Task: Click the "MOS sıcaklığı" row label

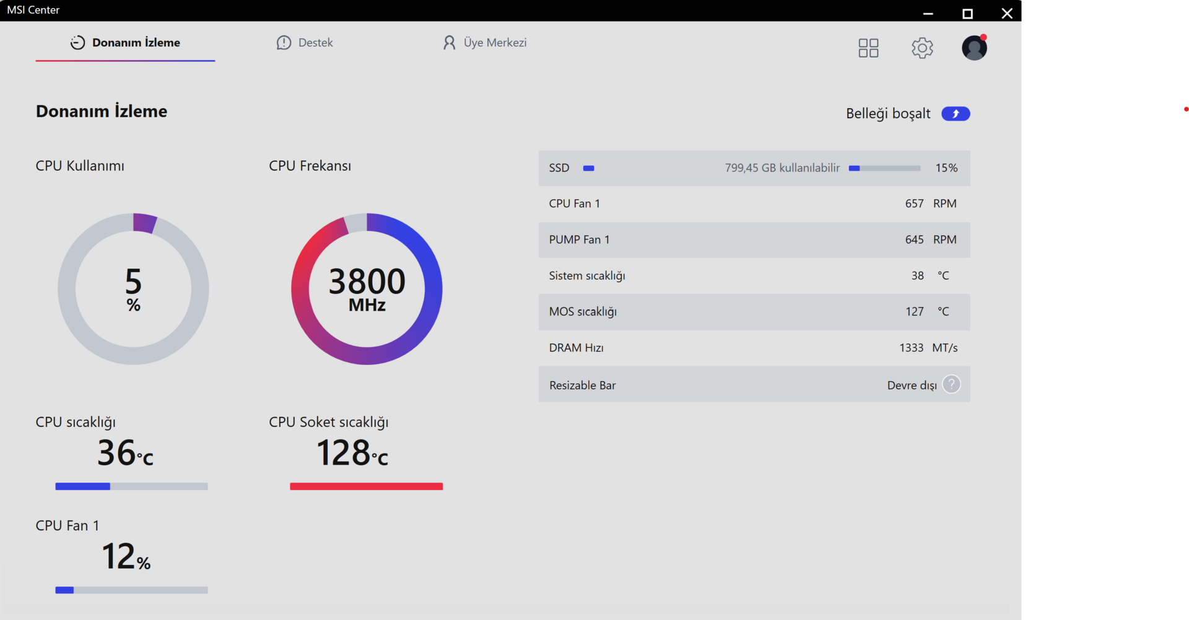Action: tap(583, 312)
